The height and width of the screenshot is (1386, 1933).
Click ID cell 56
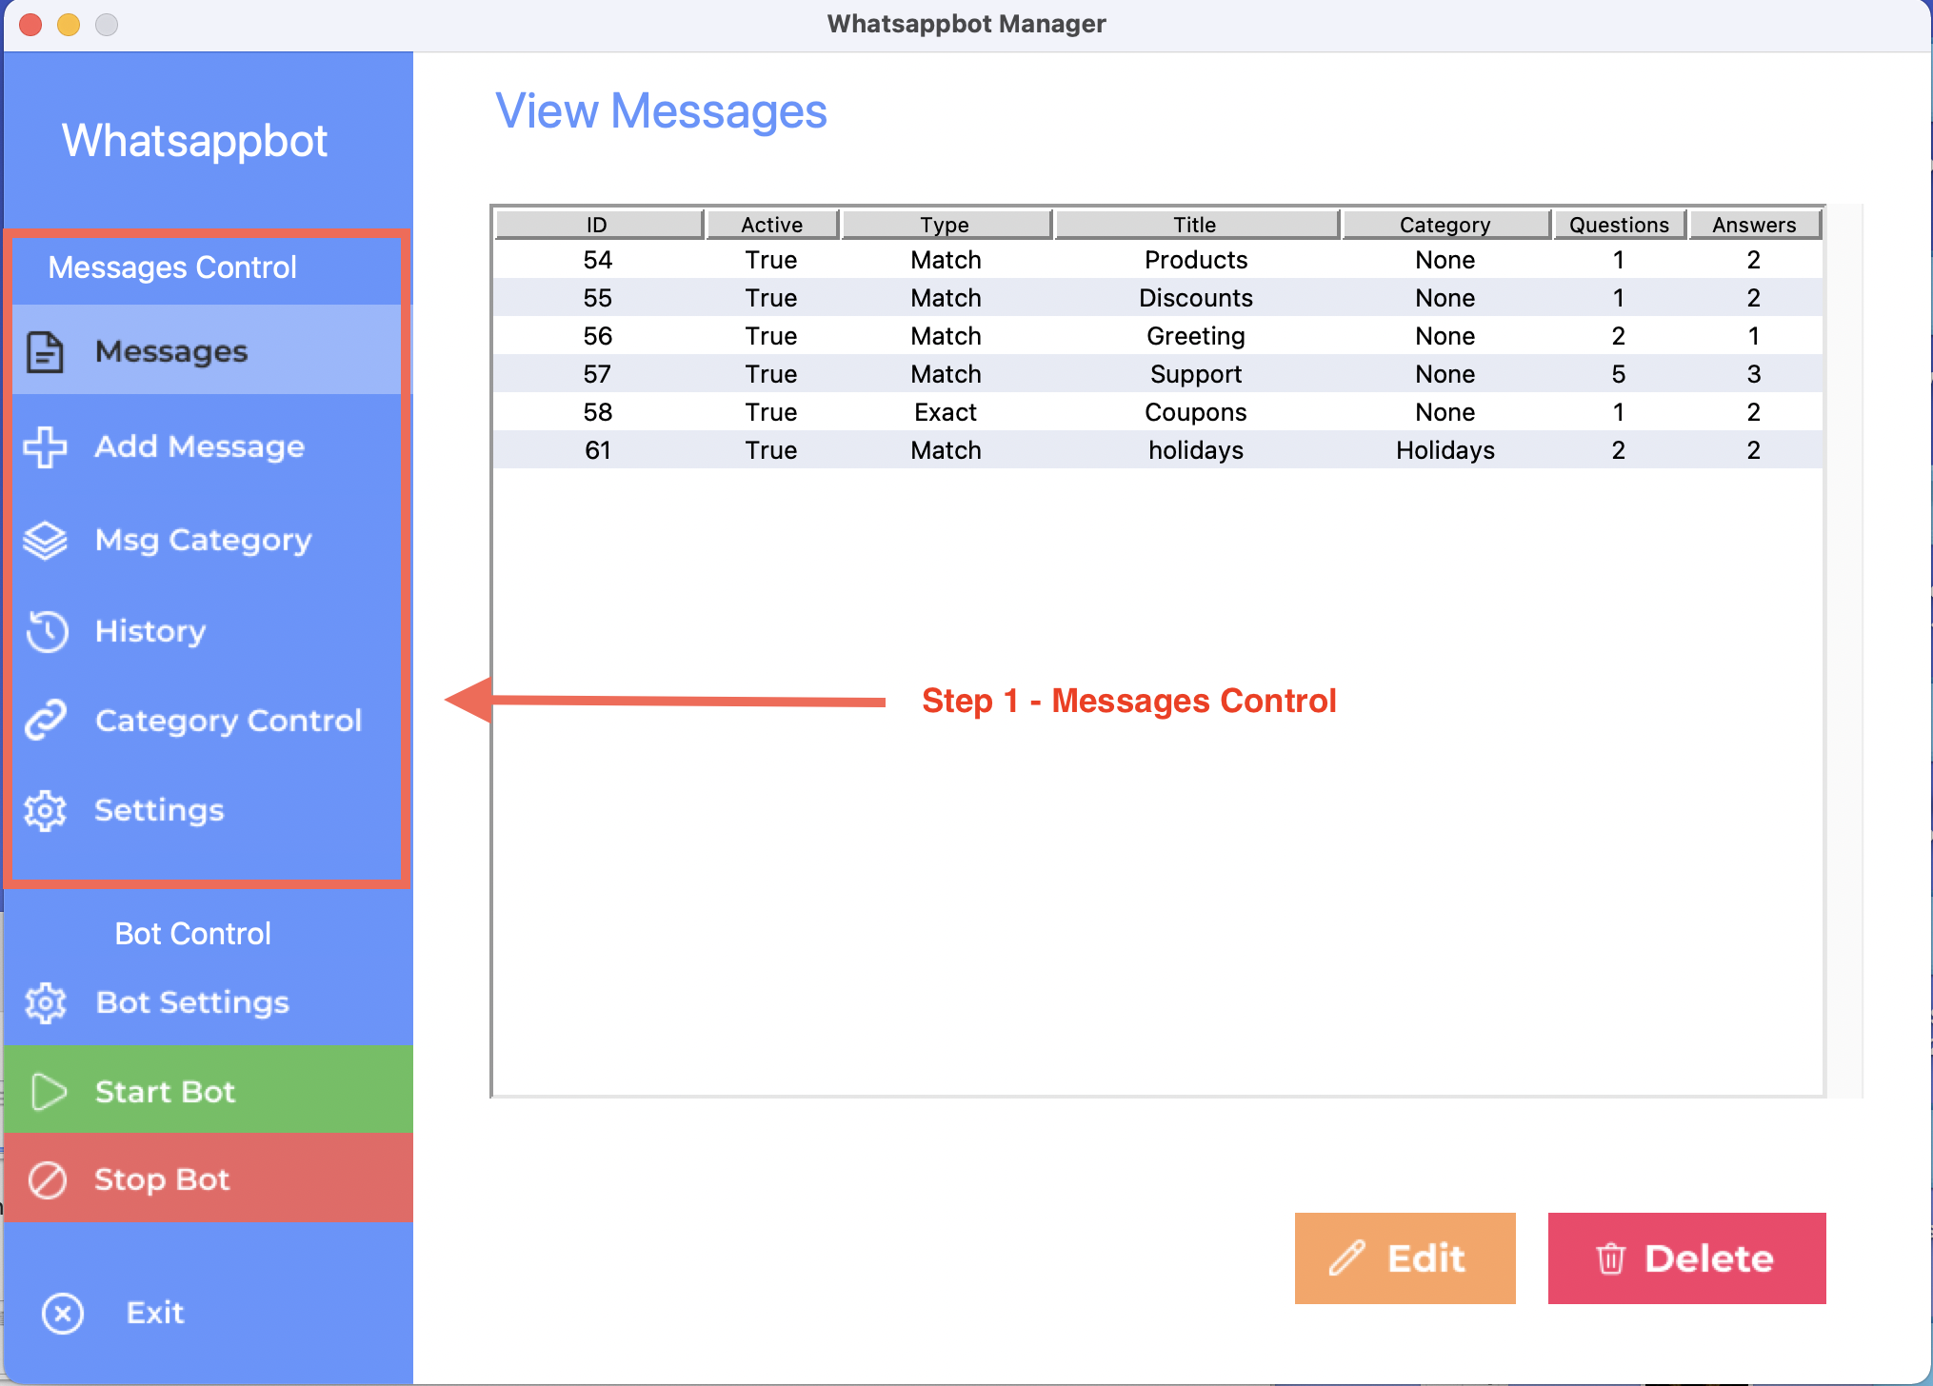point(598,336)
